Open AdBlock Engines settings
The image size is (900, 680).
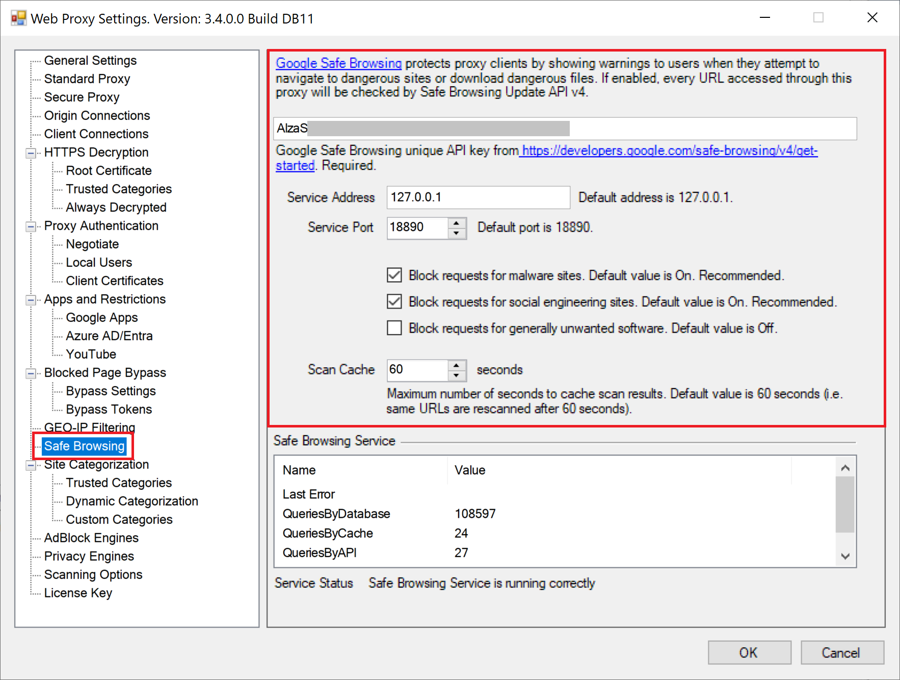point(91,538)
